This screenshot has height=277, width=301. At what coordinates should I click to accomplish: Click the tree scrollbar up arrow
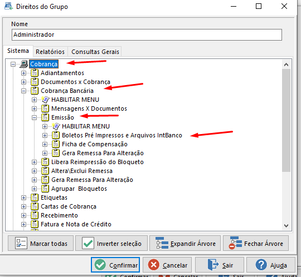(286, 65)
